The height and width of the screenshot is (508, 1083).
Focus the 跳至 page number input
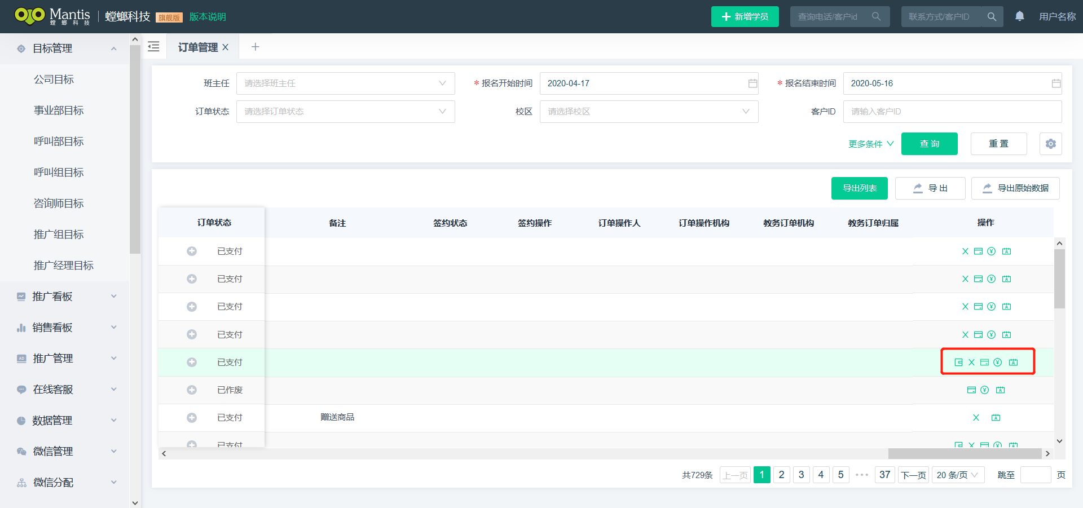pos(1036,475)
